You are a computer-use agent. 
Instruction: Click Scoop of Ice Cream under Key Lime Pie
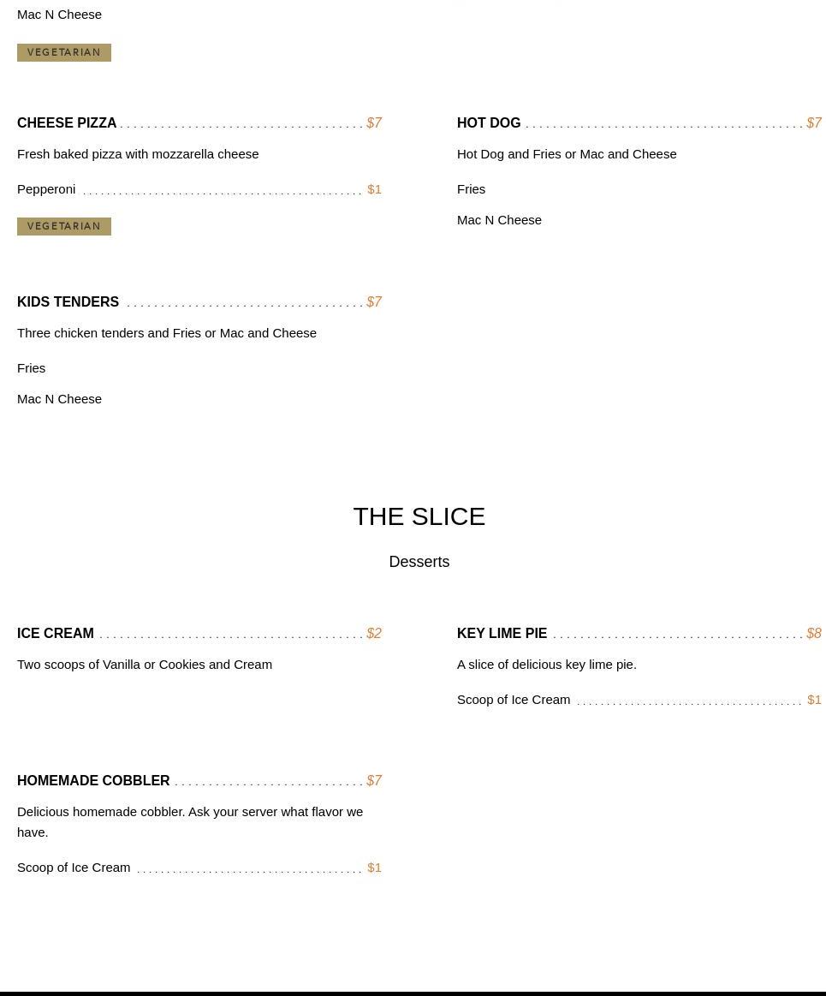click(x=514, y=700)
